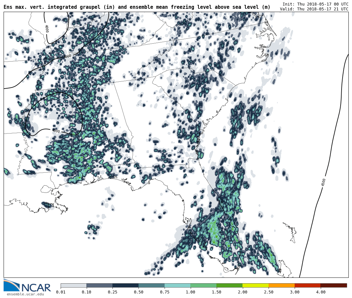Open the ensemble.ucar.edu link text

[25, 294]
